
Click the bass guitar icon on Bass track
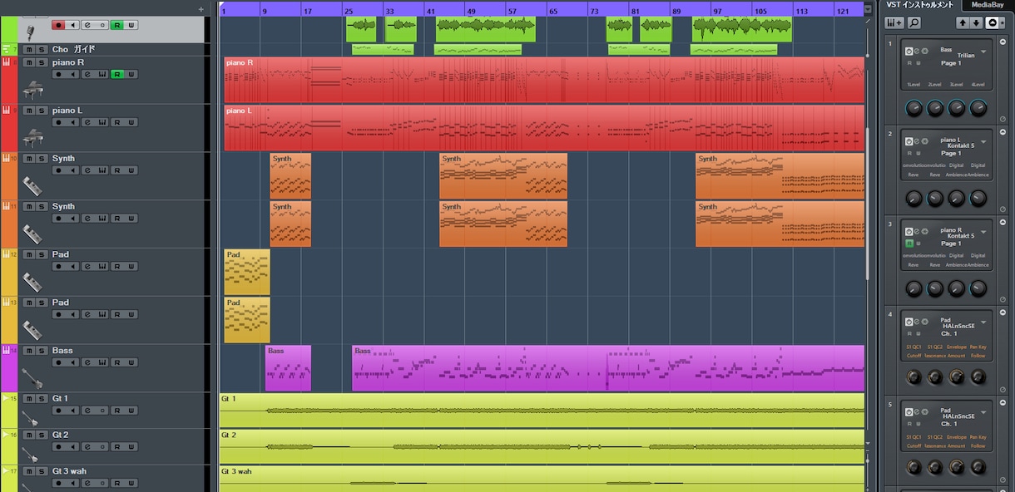(x=32, y=378)
